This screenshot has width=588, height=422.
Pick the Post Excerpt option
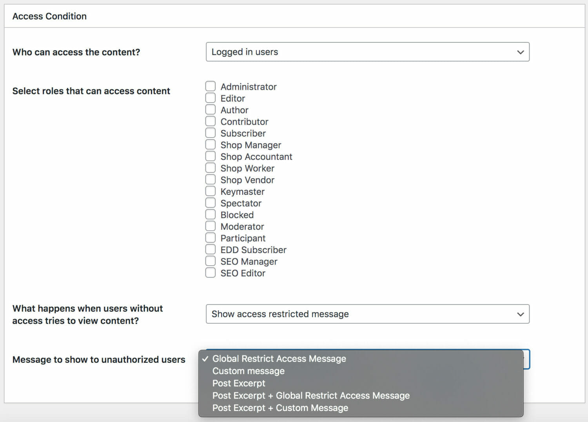[361, 383]
